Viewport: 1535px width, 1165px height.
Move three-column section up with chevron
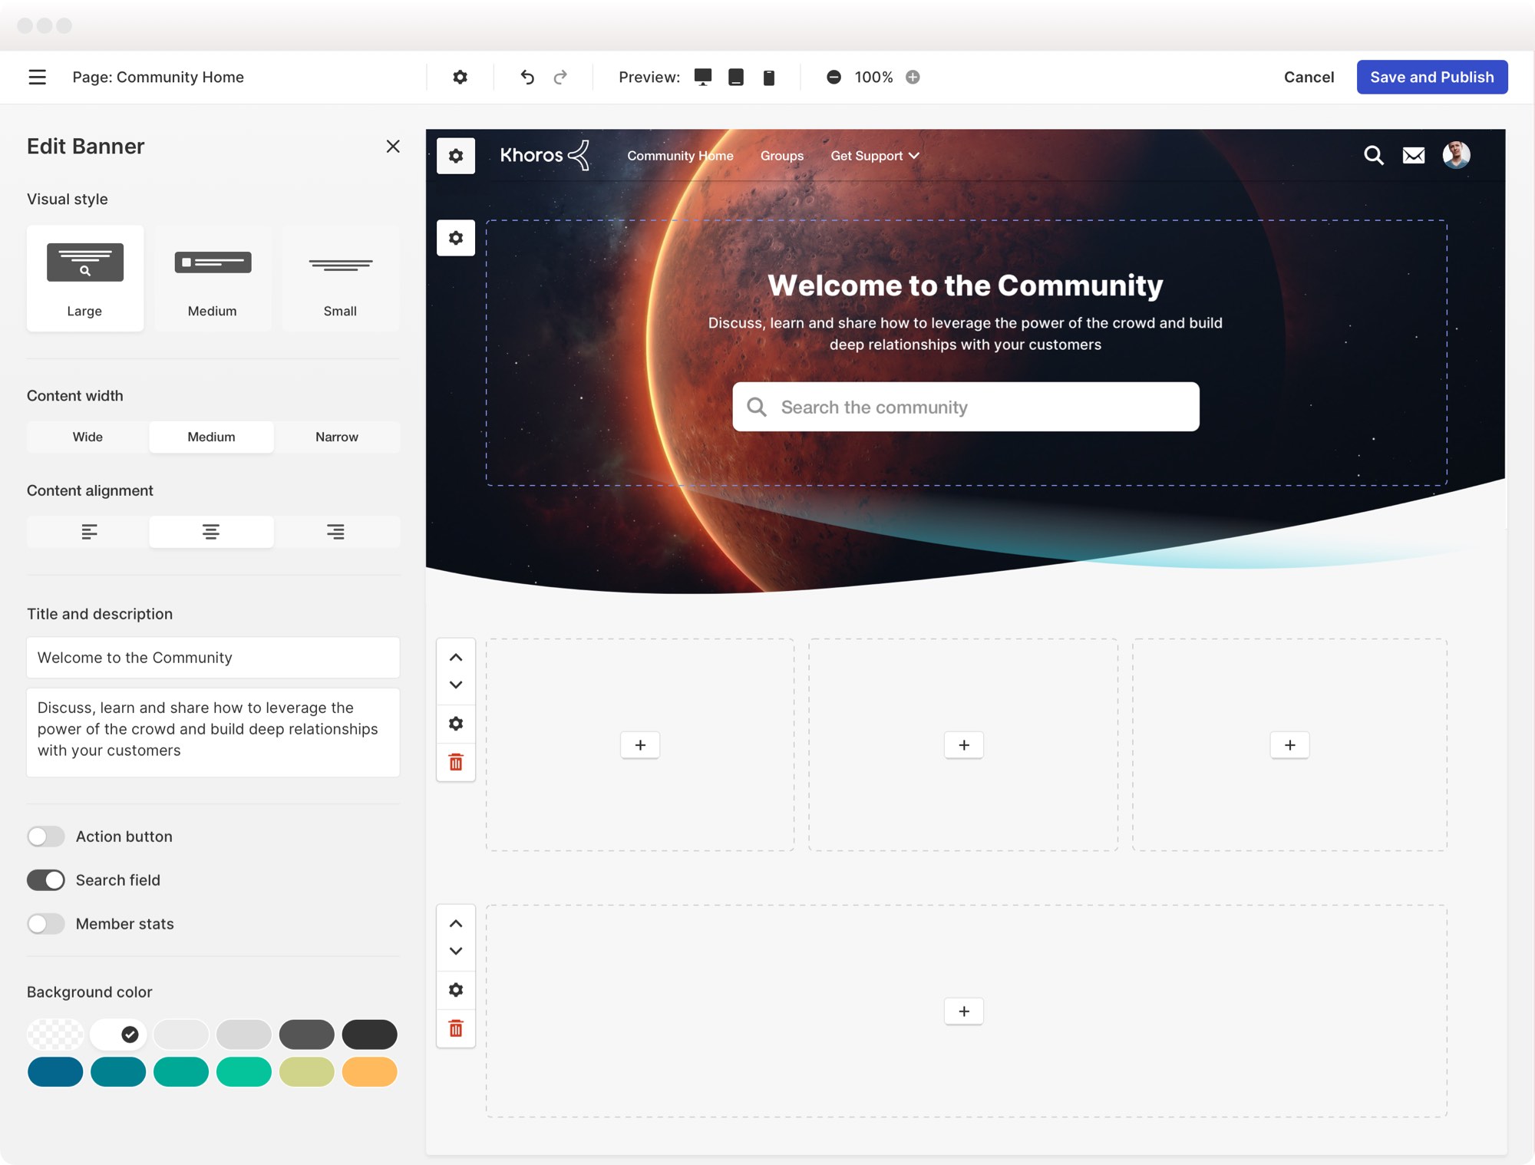click(456, 658)
